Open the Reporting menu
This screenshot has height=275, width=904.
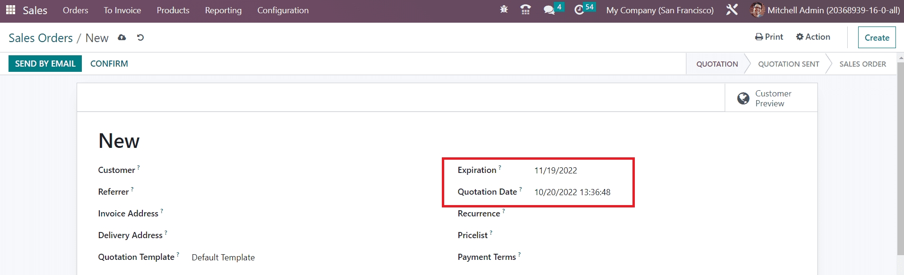[223, 10]
